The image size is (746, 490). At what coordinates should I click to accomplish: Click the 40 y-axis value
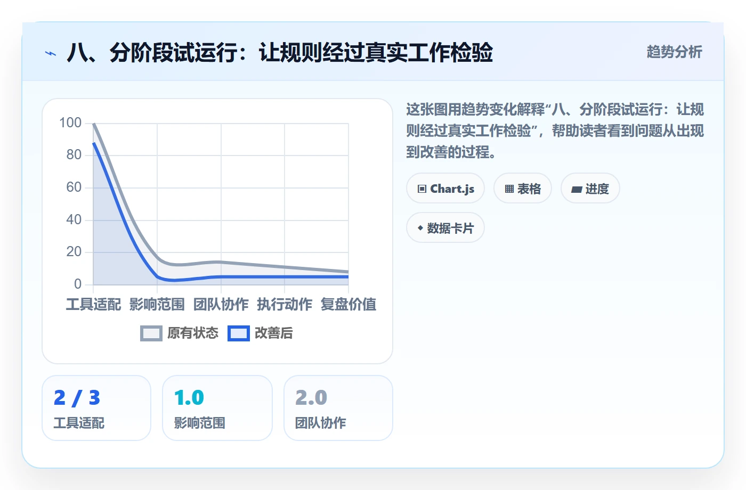point(74,219)
